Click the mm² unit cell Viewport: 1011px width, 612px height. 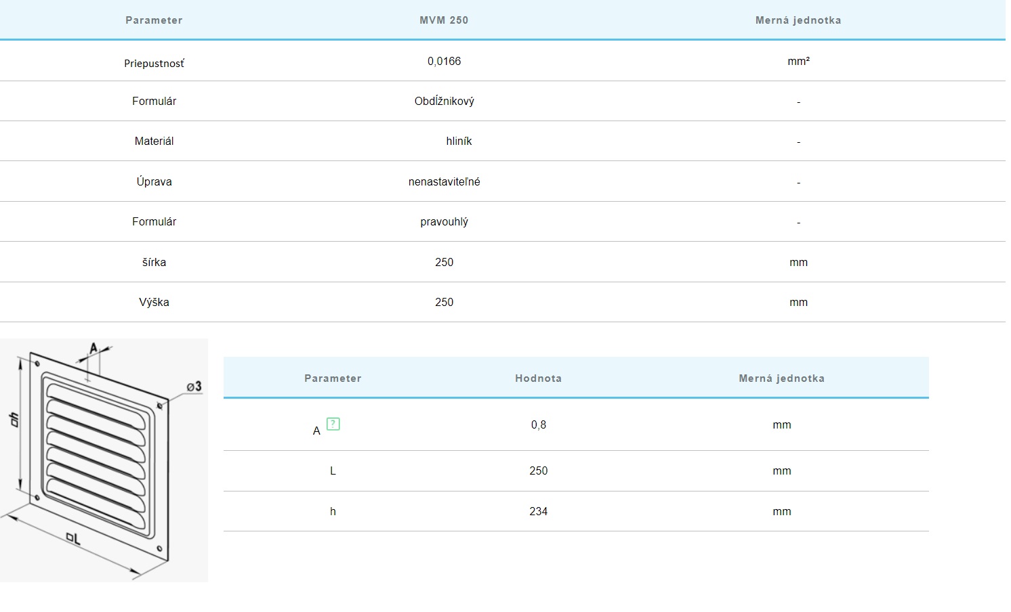tap(798, 62)
